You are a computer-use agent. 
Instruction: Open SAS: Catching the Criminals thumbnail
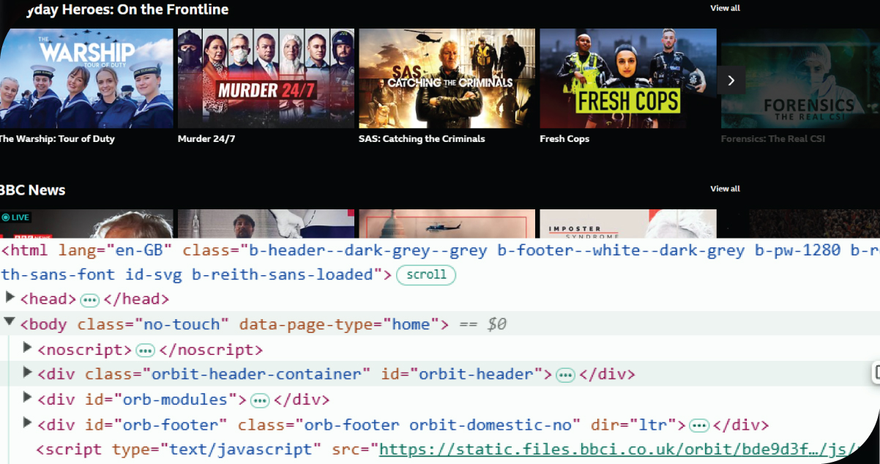click(x=447, y=78)
